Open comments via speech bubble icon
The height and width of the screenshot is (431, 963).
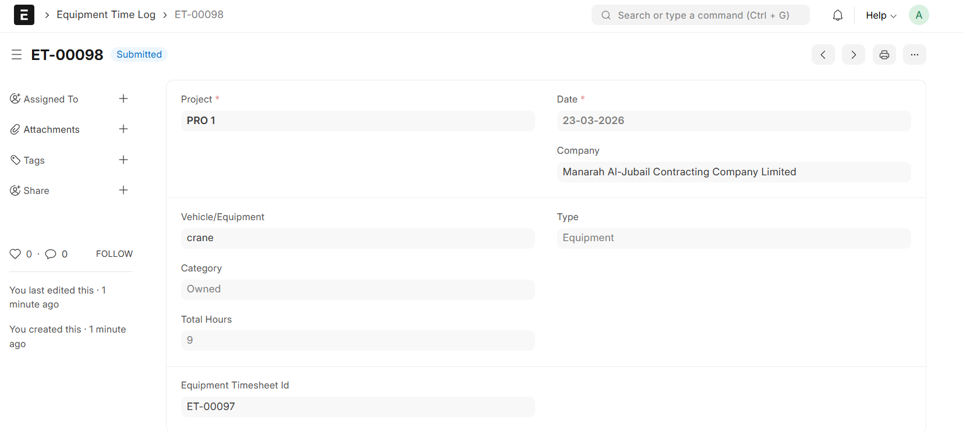click(51, 254)
